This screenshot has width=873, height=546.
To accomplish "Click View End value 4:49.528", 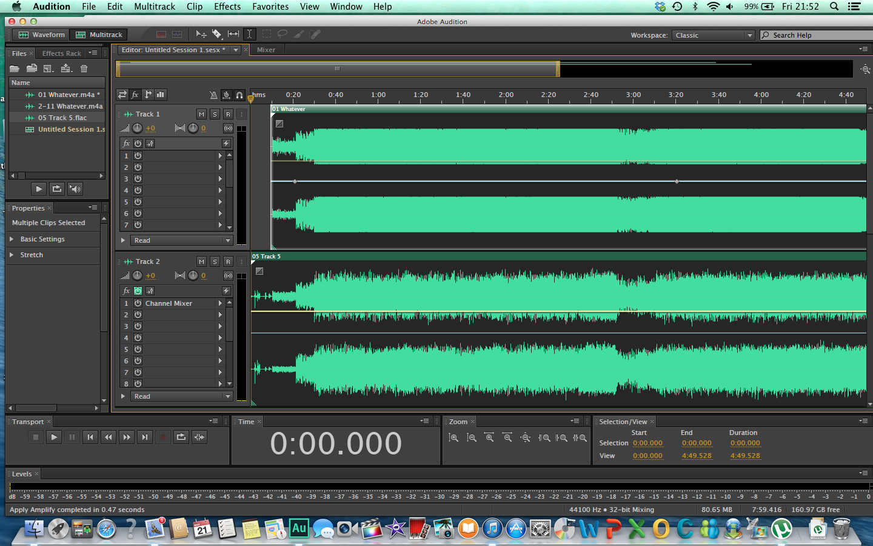I will click(x=697, y=456).
